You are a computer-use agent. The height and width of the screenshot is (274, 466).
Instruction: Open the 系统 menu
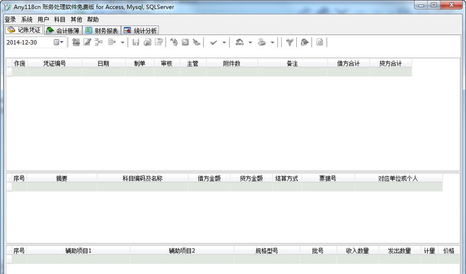tap(27, 20)
